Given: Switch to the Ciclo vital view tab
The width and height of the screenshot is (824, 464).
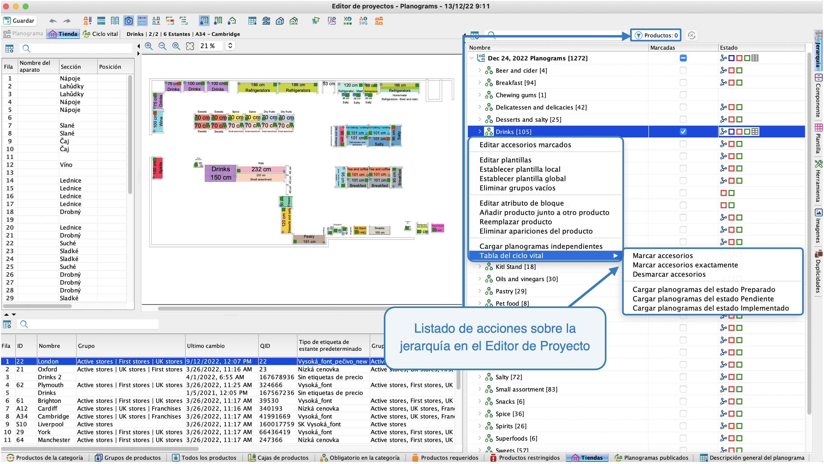Looking at the screenshot, I should pos(101,34).
